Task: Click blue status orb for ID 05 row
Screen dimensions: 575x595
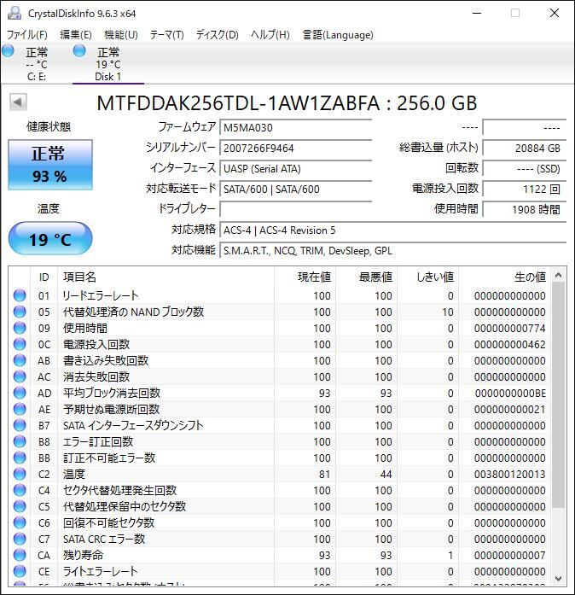Action: [20, 312]
